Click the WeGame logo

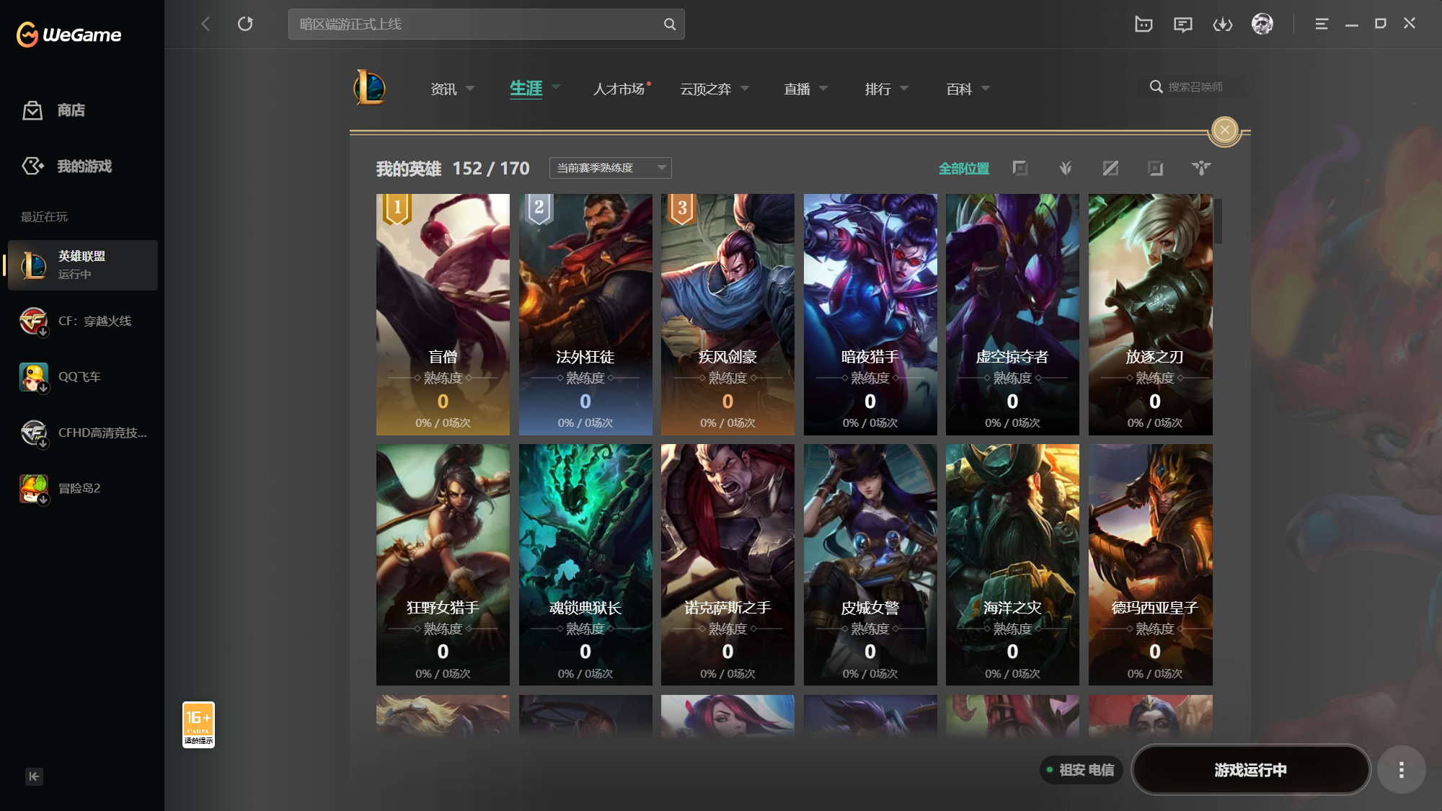[69, 34]
